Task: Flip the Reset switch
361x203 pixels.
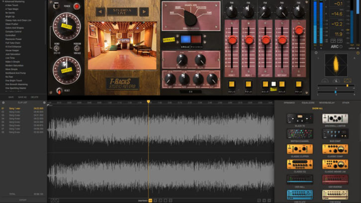Action: (59, 91)
